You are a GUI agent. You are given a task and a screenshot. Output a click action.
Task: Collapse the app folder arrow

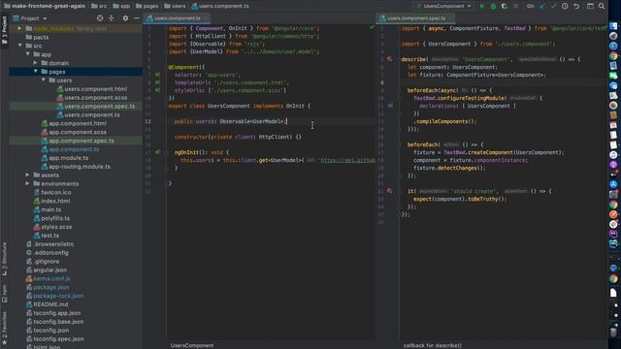[28, 54]
